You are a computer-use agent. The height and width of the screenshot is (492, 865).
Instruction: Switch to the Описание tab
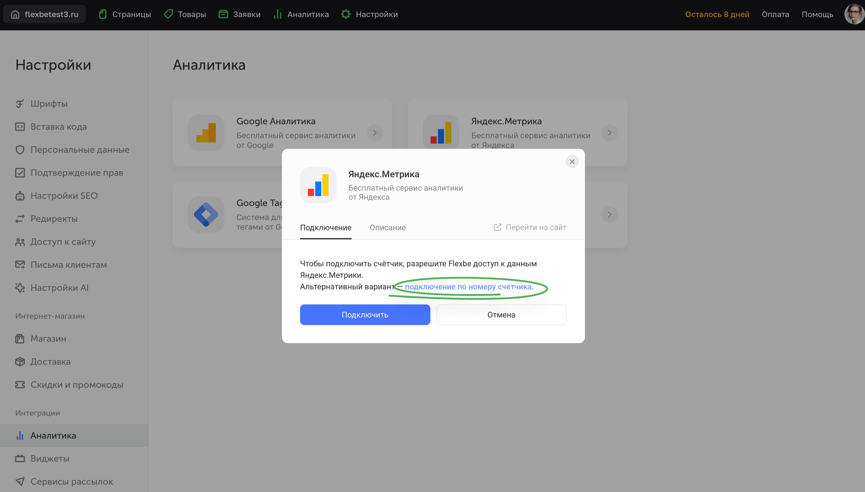(387, 228)
